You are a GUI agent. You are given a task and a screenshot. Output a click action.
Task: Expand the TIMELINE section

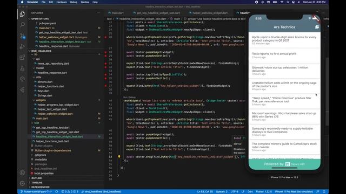37,183
